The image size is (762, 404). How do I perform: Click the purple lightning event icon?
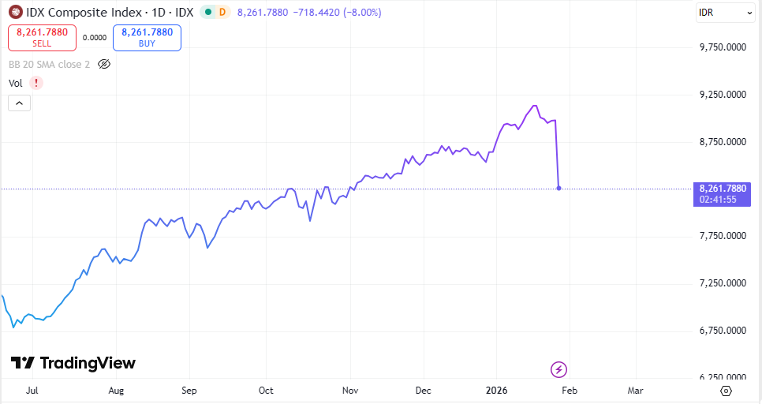click(559, 368)
